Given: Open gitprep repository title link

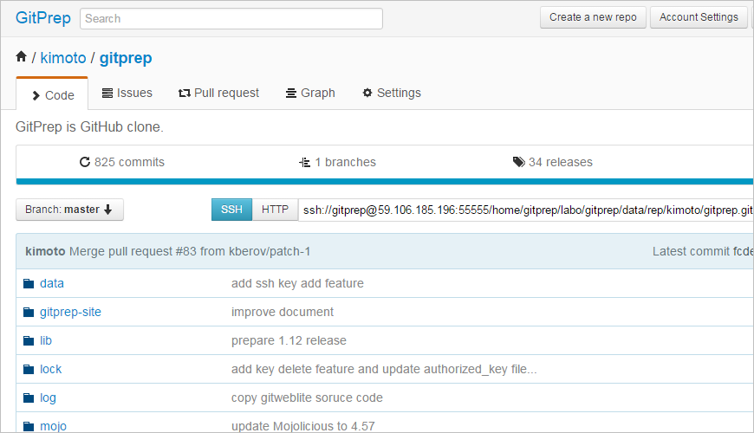Looking at the screenshot, I should pyautogui.click(x=126, y=58).
